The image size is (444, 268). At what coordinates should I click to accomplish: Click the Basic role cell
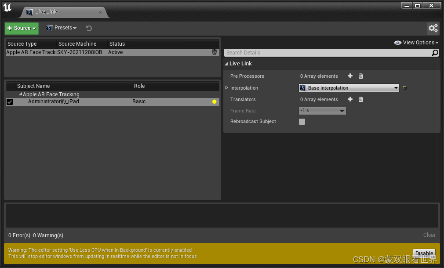point(139,101)
